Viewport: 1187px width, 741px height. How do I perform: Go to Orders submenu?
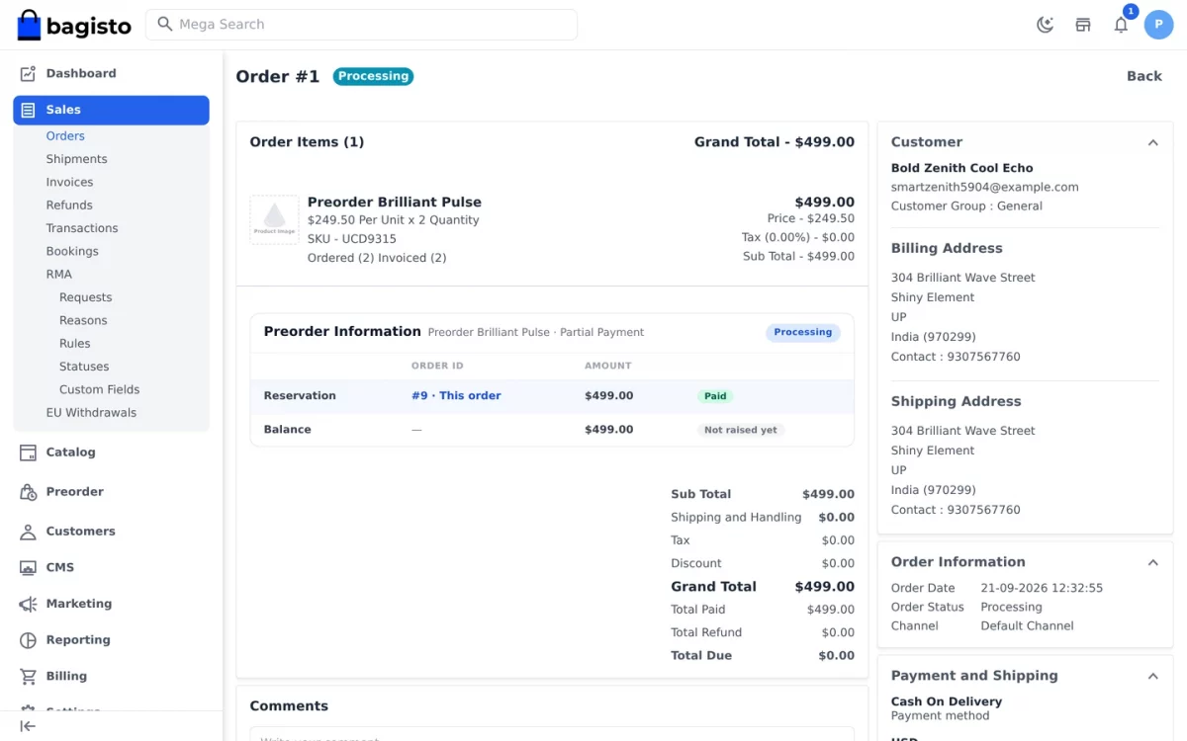65,136
